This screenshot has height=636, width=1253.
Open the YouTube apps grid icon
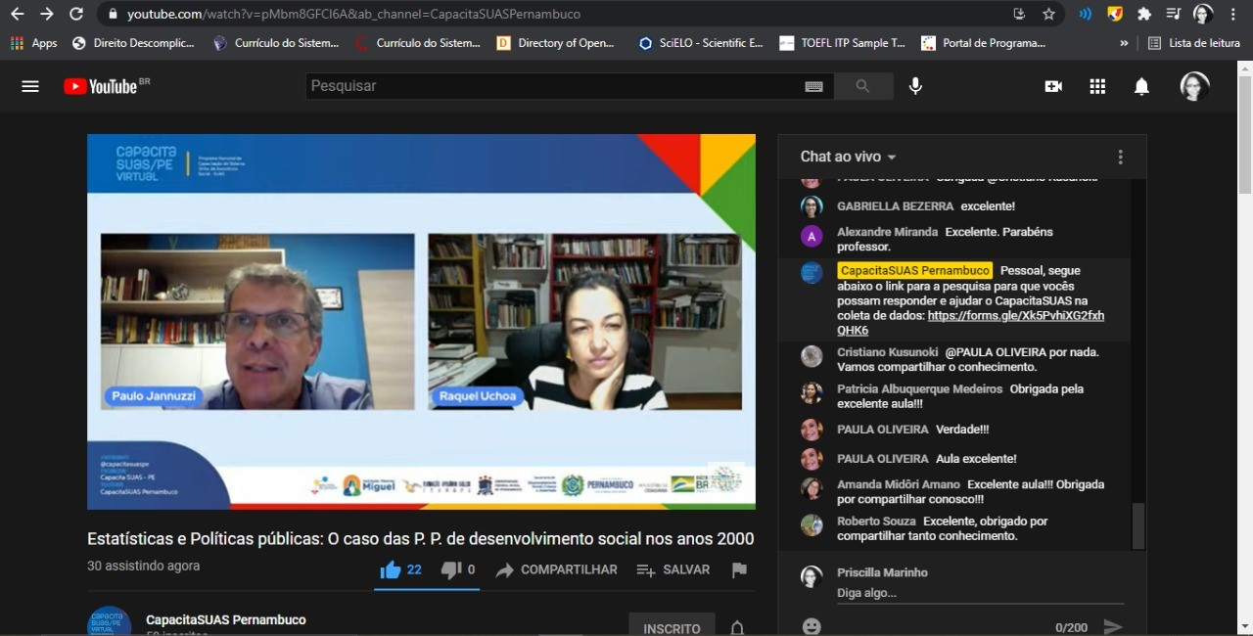click(x=1097, y=86)
